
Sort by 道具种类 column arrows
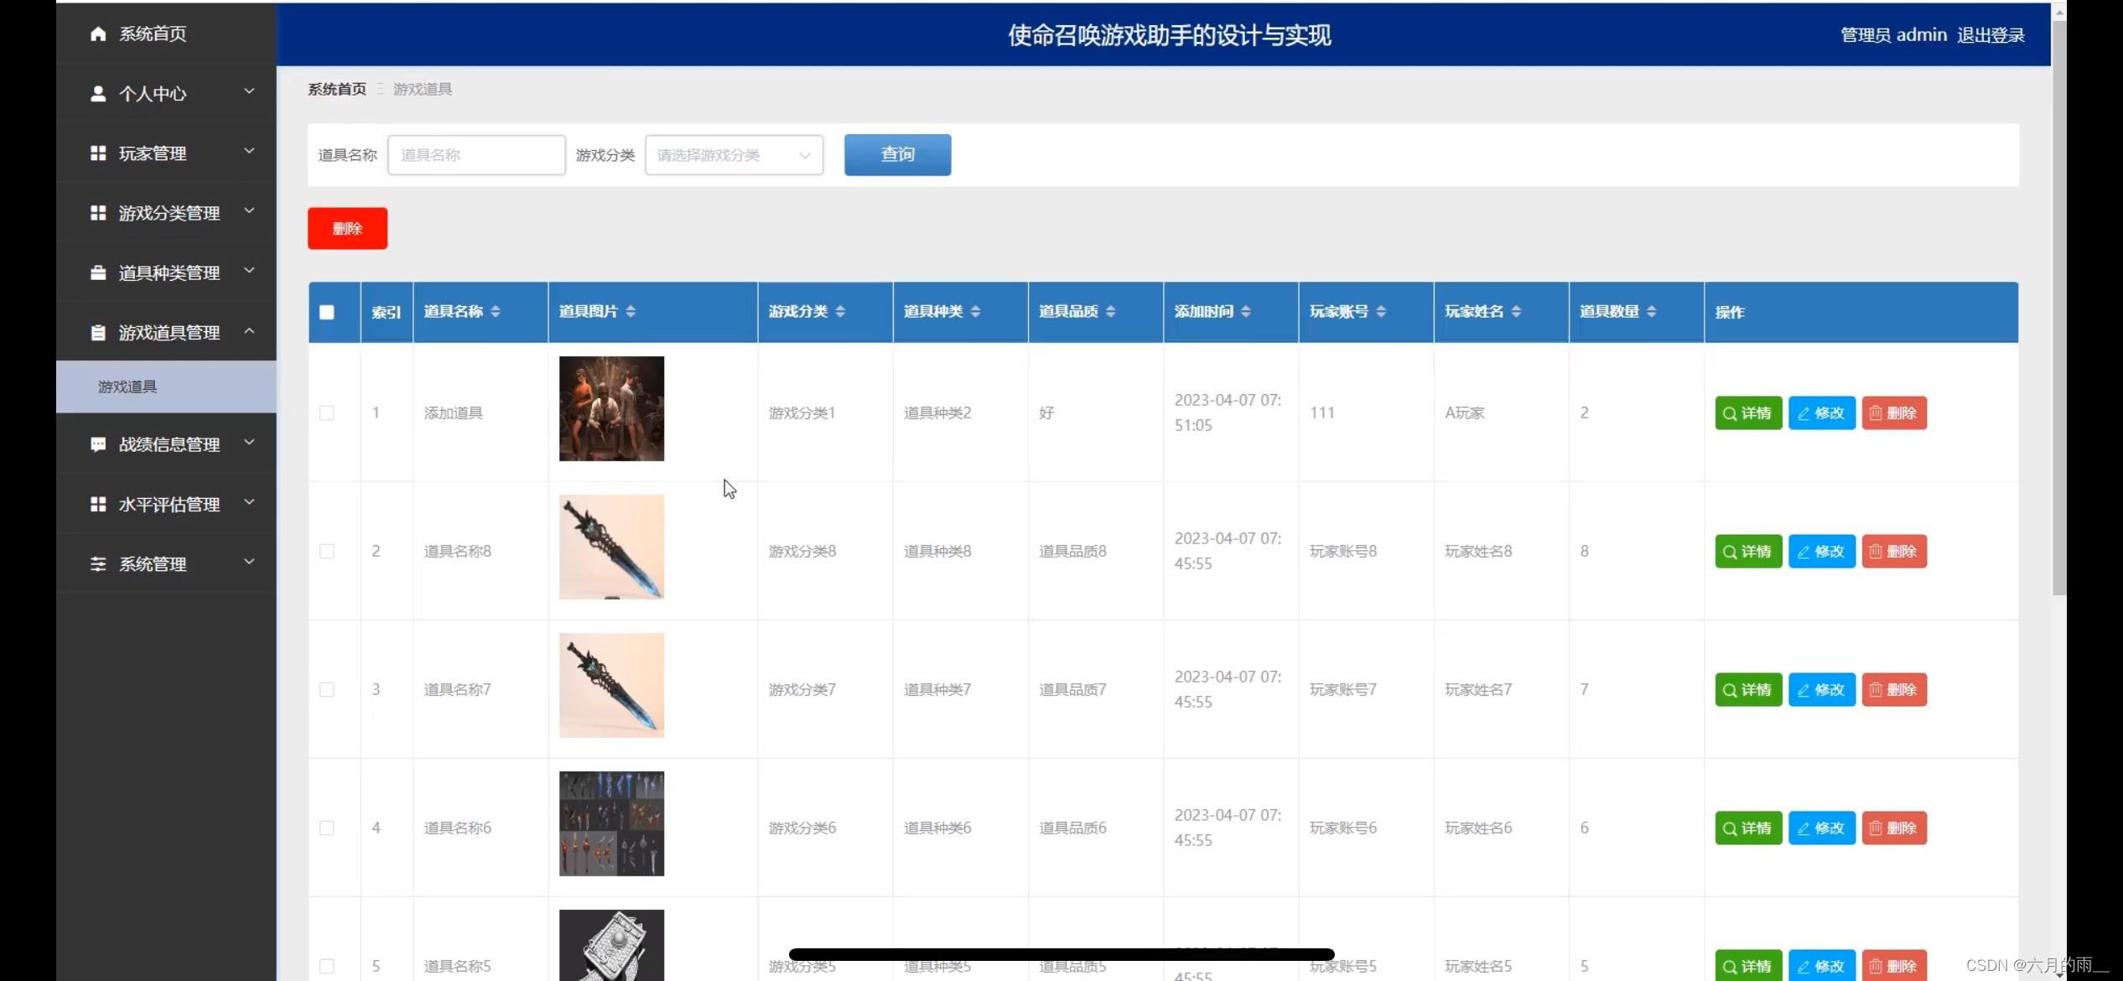[x=975, y=312]
